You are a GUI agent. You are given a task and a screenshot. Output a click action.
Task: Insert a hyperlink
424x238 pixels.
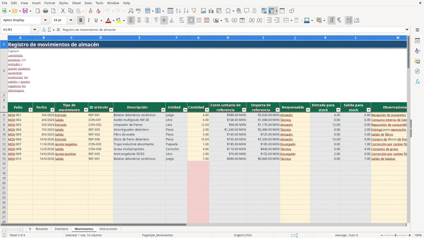[x=239, y=11]
